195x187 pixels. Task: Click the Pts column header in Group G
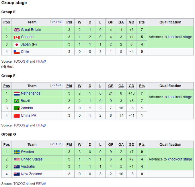click(x=142, y=145)
